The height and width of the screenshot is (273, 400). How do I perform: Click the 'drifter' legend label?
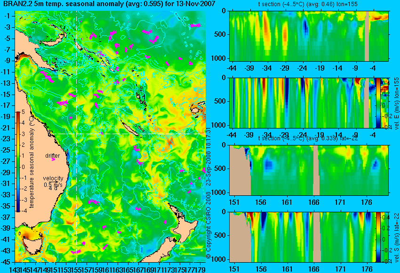(x=53, y=156)
